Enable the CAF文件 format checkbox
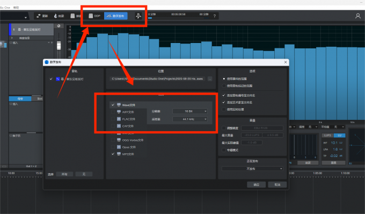The height and width of the screenshot is (214, 365). pyautogui.click(x=113, y=126)
